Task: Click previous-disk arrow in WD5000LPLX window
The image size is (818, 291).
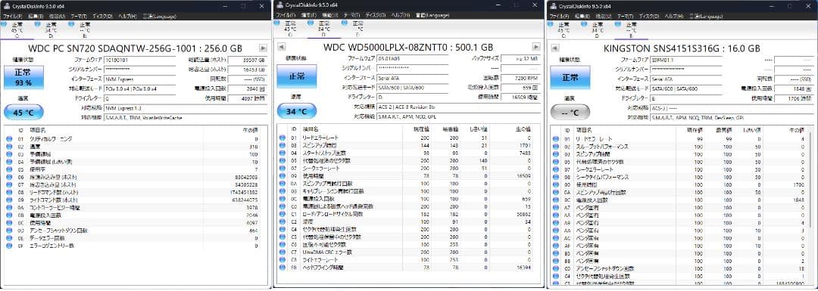Action: click(282, 46)
